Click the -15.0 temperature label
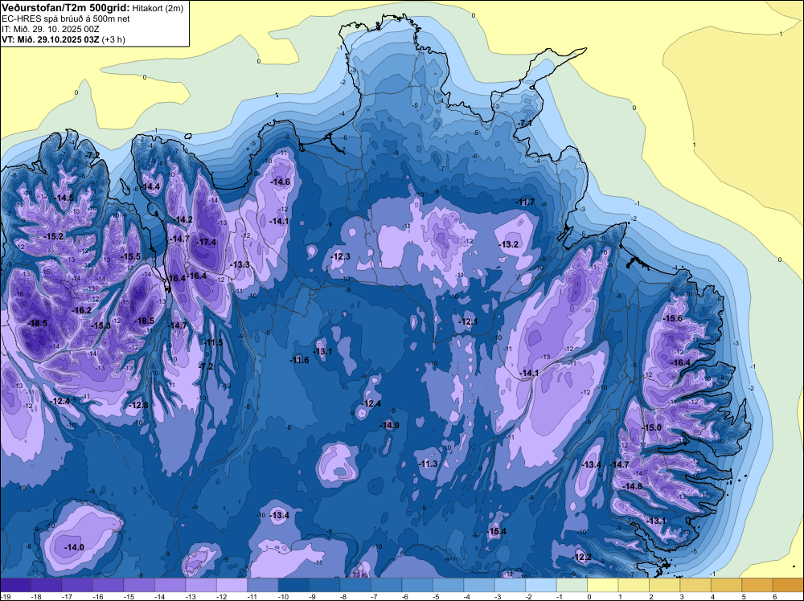 (652, 427)
